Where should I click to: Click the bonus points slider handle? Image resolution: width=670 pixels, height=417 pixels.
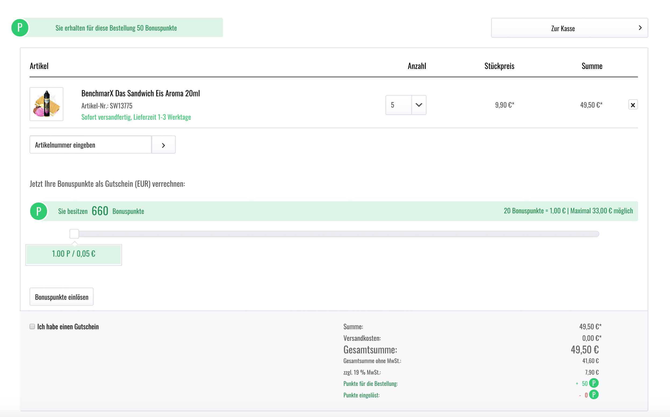click(x=74, y=234)
